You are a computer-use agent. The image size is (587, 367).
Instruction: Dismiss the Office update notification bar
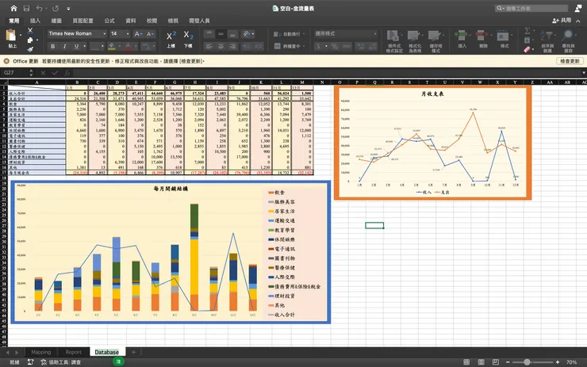(6, 61)
